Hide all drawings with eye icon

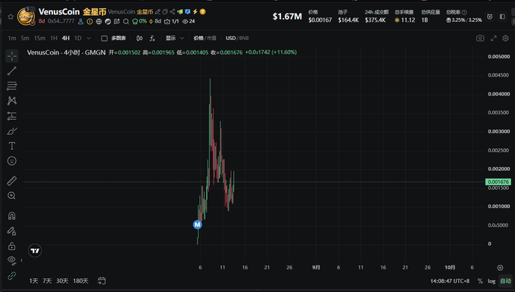(x=12, y=260)
